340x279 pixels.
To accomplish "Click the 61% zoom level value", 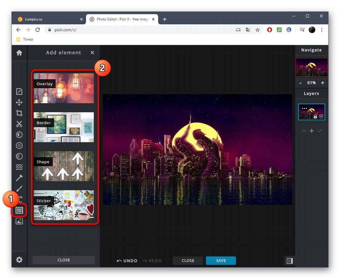I will [311, 83].
